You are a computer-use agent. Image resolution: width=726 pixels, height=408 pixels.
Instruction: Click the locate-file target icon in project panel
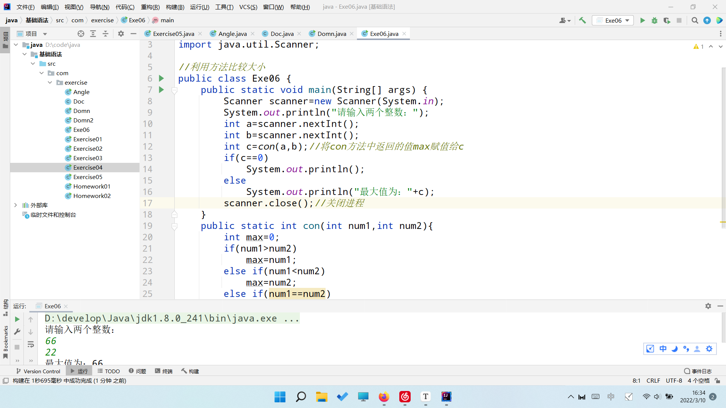tap(81, 34)
